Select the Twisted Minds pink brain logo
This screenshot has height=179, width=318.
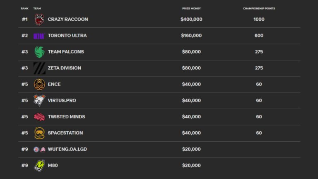[39, 116]
